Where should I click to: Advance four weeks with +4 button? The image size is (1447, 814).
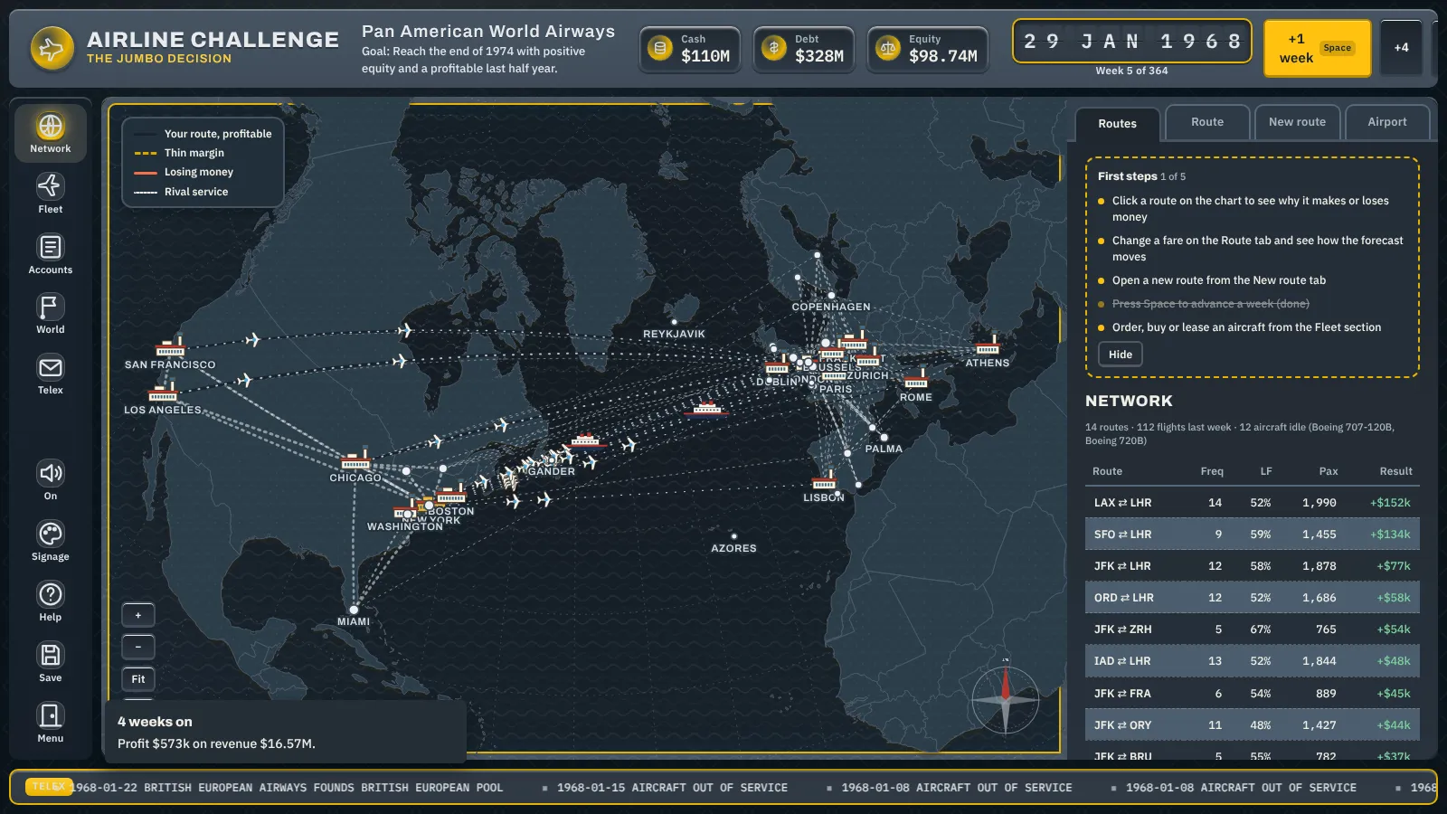click(1401, 48)
